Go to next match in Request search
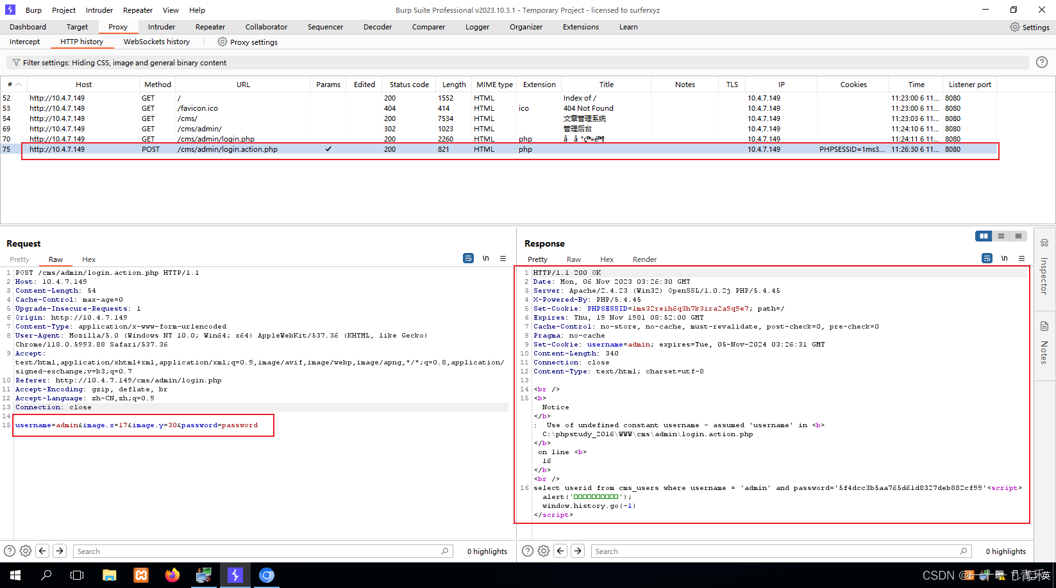Screen dimensions: 1056x588 [60, 551]
